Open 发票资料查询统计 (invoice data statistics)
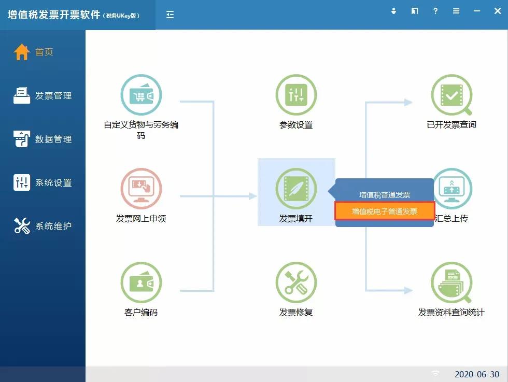The image size is (508, 382). point(451,282)
